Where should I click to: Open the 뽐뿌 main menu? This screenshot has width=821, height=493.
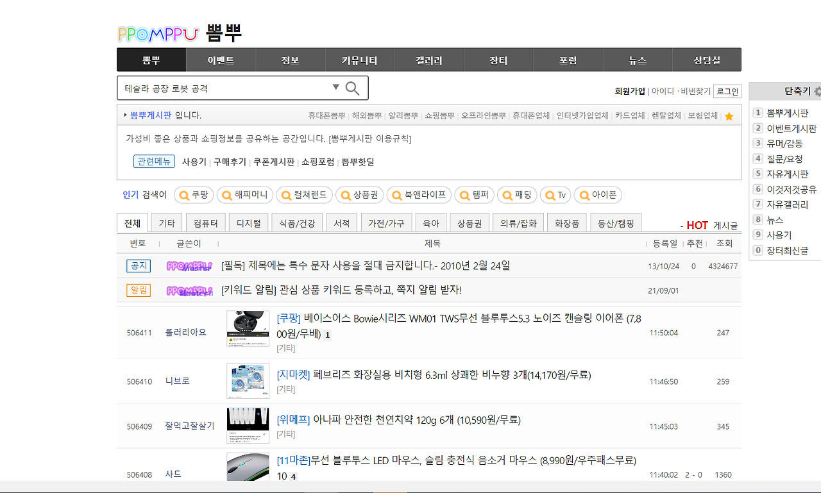[151, 60]
